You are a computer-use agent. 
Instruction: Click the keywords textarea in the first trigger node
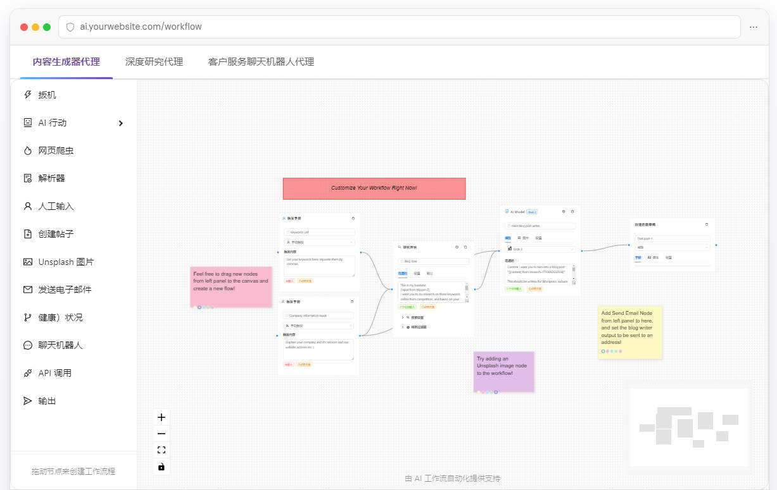(x=319, y=266)
